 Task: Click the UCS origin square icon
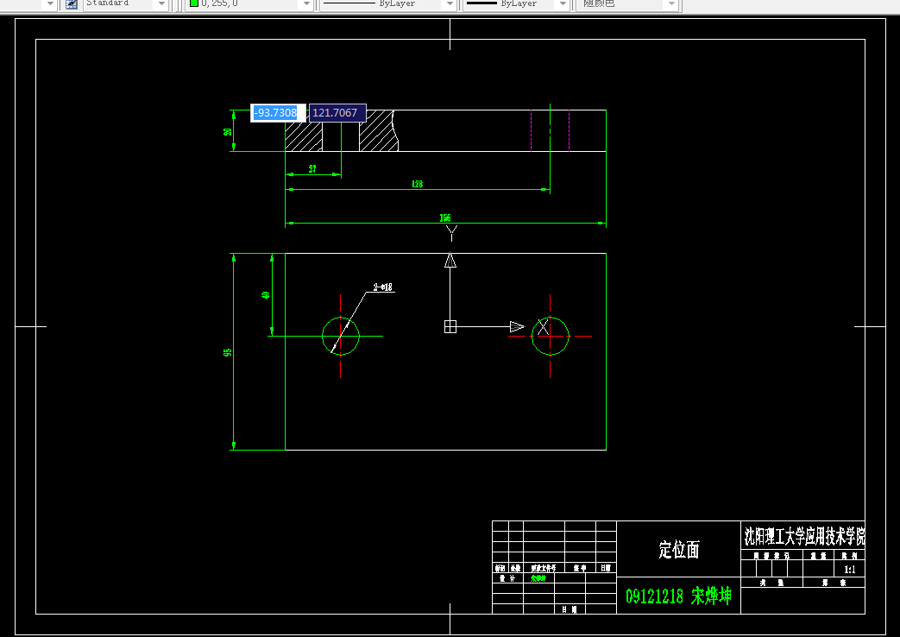pyautogui.click(x=450, y=327)
